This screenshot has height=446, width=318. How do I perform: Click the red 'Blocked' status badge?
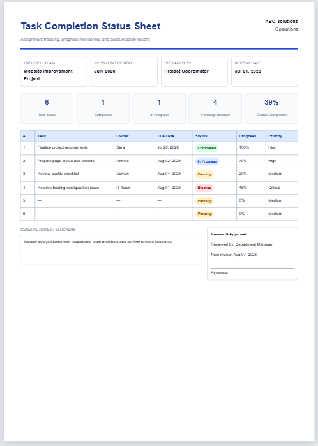(x=204, y=188)
